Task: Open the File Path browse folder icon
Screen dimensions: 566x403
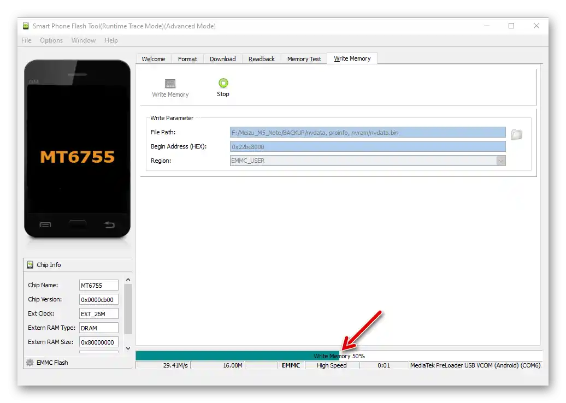Action: click(x=516, y=134)
